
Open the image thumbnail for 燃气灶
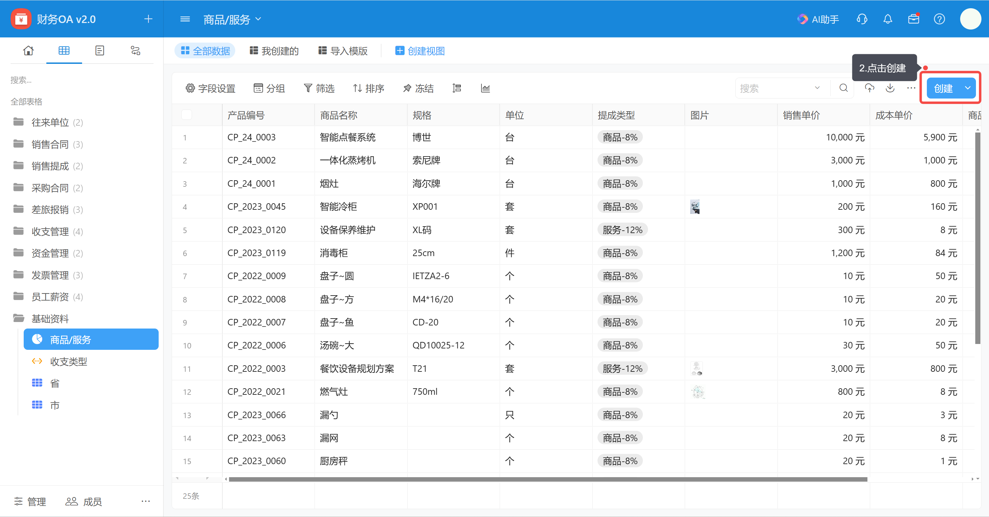[x=698, y=391]
